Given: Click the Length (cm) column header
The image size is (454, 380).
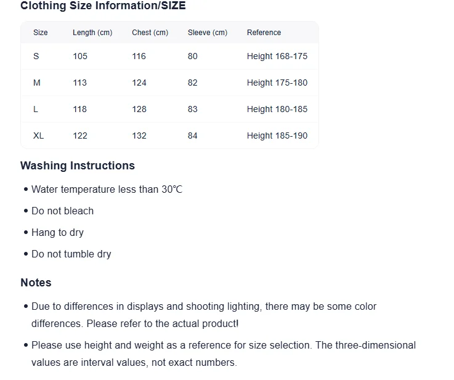Looking at the screenshot, I should (92, 33).
